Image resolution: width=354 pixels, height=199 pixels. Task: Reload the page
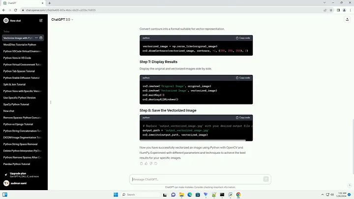coord(15,10)
